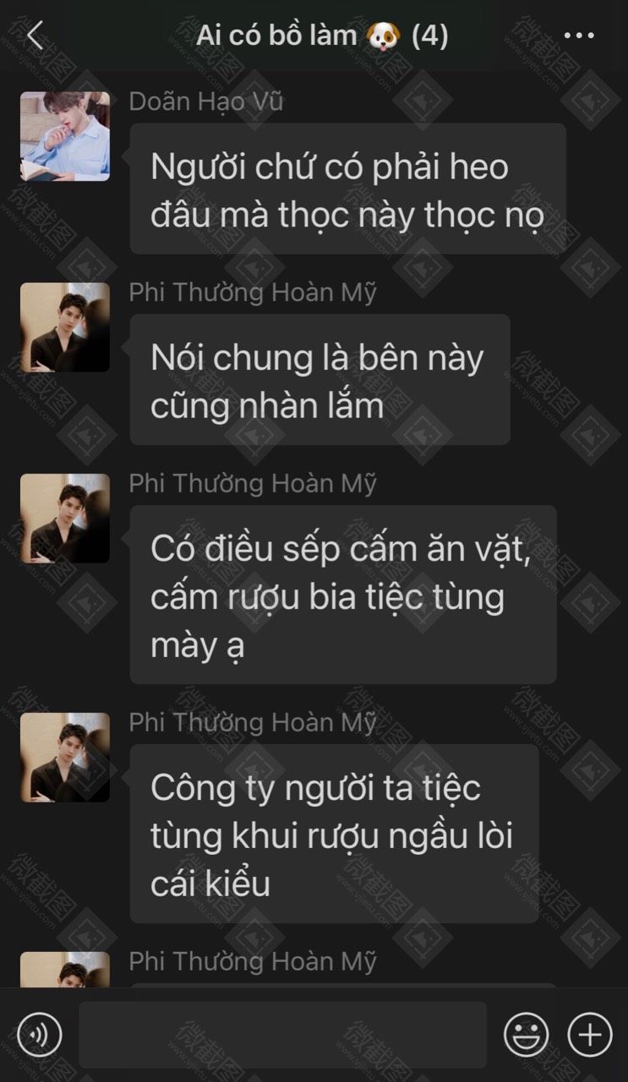Tap the sender name Doãn Hạo Vũ
Viewport: 628px width, 1082px height.
[206, 102]
